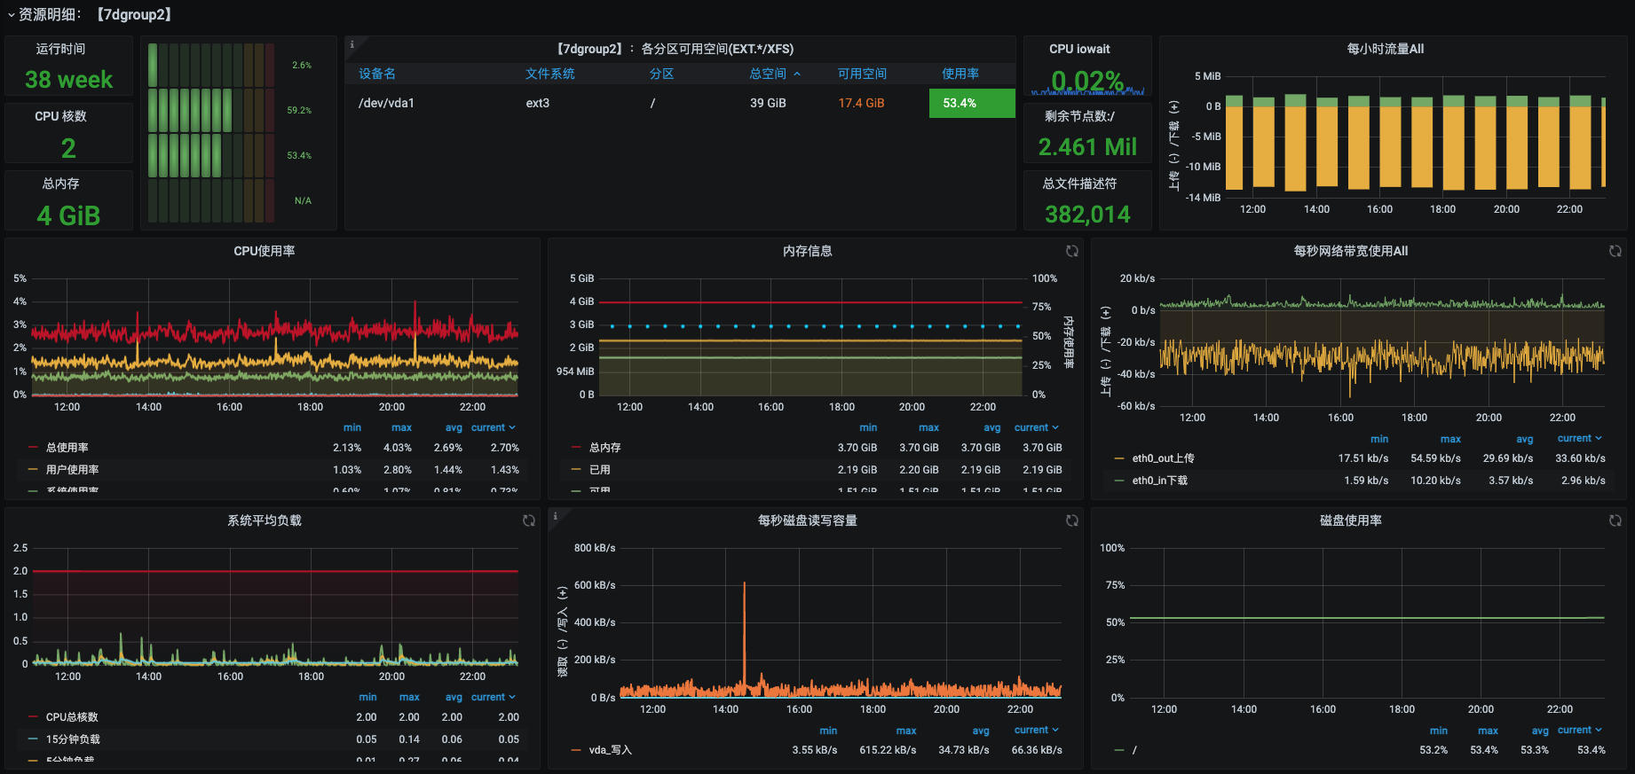Sort CPU使用率 legend by current
Image resolution: width=1635 pixels, height=774 pixels.
(x=494, y=427)
